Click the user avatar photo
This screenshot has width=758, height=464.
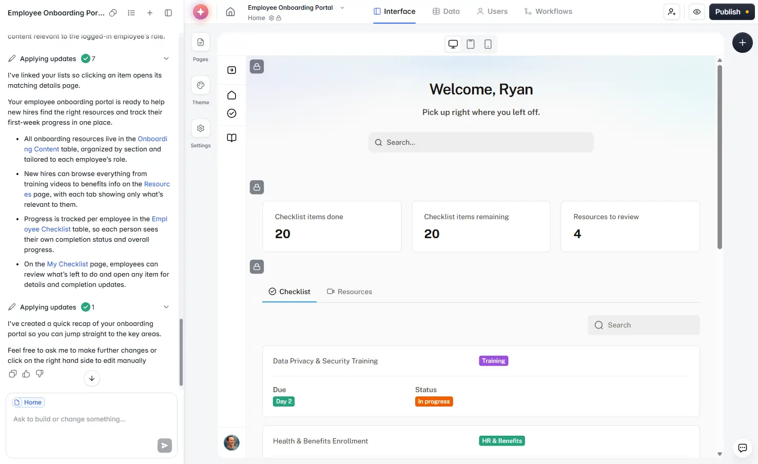(x=232, y=442)
